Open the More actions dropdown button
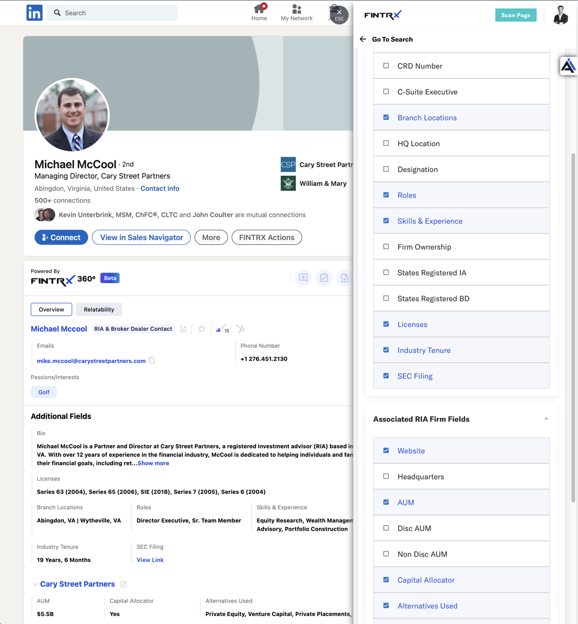The image size is (578, 624). [x=211, y=237]
